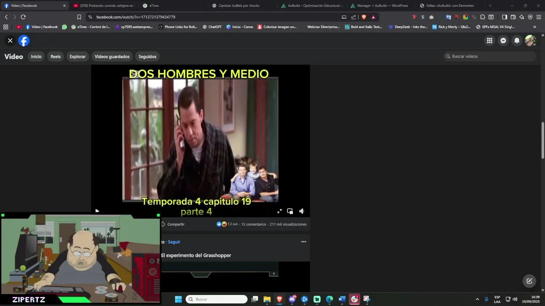Open the site settings icon in address bar
This screenshot has height=306, width=545.
tap(90, 17)
